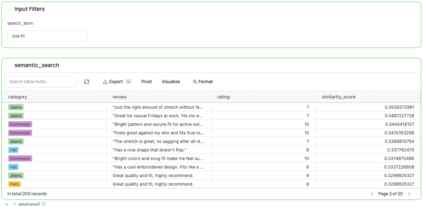Image resolution: width=423 pixels, height=207 pixels.
Task: Click review "Bright pattern and secure fit"
Action: tap(158, 124)
